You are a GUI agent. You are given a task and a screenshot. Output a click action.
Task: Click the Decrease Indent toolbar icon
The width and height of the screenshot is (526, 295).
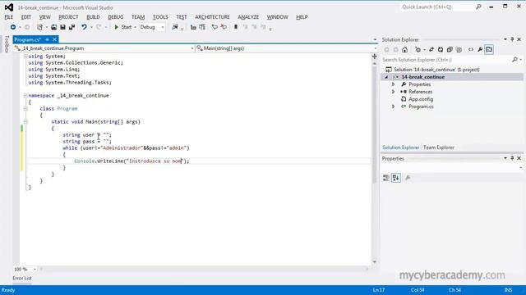coord(193,27)
